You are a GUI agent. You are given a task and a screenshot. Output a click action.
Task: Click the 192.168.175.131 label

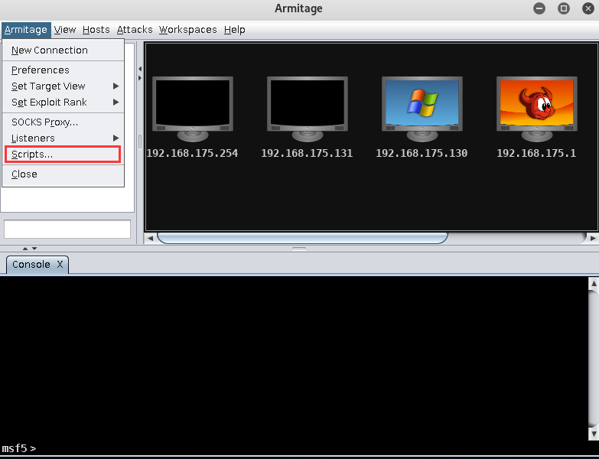(x=307, y=154)
